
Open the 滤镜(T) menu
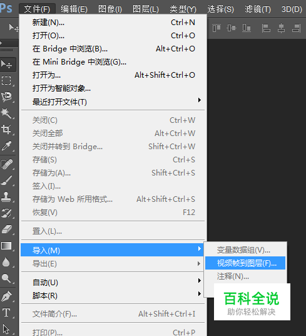257,9
